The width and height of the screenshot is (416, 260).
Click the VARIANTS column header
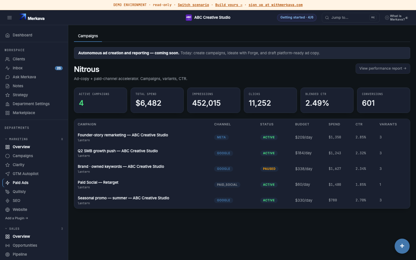[388, 125]
